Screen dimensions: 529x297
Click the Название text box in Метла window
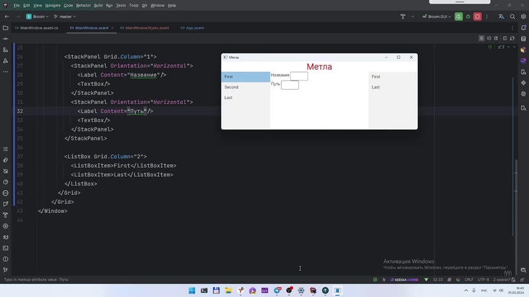pos(300,76)
